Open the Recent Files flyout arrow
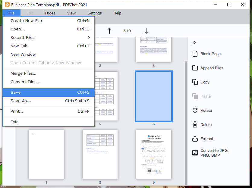 89,37
